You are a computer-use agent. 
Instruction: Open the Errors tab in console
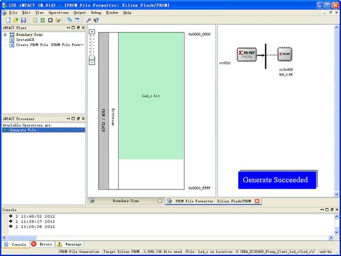[42, 244]
